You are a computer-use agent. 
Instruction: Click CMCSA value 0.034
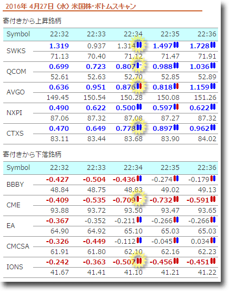200,241
